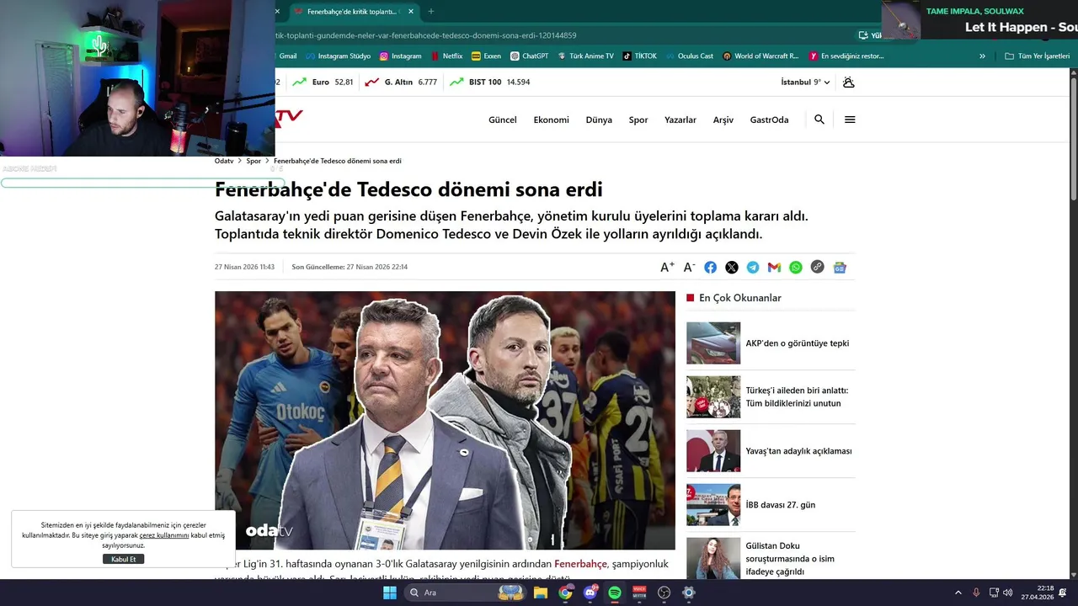The width and height of the screenshot is (1078, 606).
Task: Open Settings gear from the taskbar
Action: tap(688, 593)
